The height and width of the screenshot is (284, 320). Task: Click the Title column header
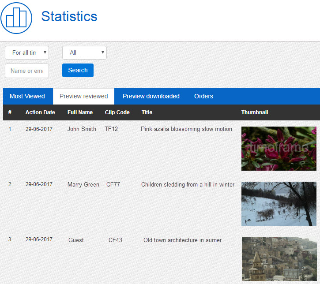tap(147, 112)
